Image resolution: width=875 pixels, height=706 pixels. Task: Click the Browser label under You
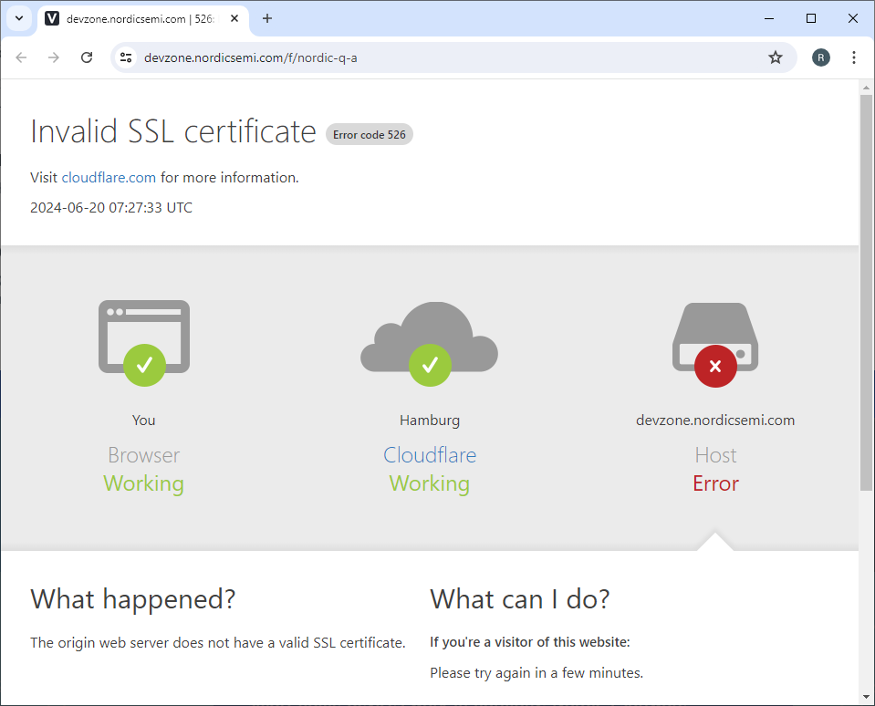[x=144, y=455]
